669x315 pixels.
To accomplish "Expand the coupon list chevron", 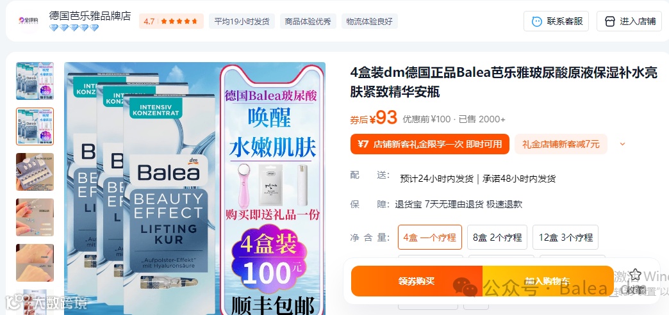I will click(622, 144).
